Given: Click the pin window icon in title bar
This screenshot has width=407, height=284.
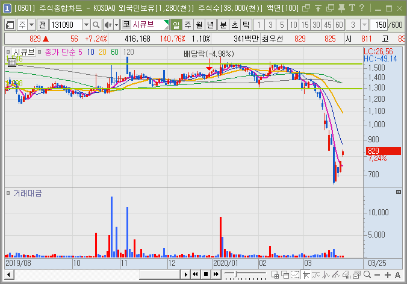Looking at the screenshot, I should (x=341, y=8).
